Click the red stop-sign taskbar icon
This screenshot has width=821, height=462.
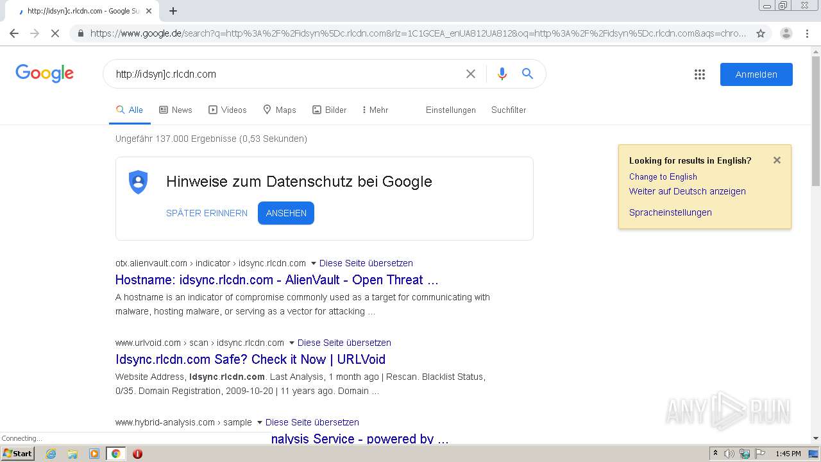(137, 454)
